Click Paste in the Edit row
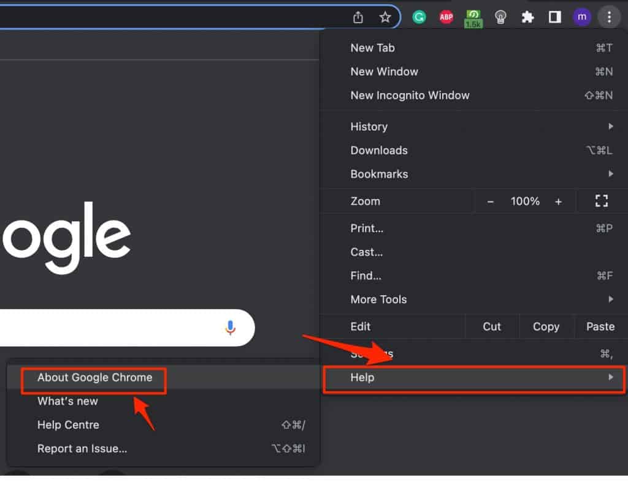The width and height of the screenshot is (628, 493). point(600,326)
